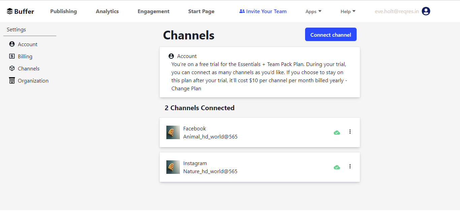The width and height of the screenshot is (460, 221).
Task: Click the Account icon in info card
Action: point(171,56)
